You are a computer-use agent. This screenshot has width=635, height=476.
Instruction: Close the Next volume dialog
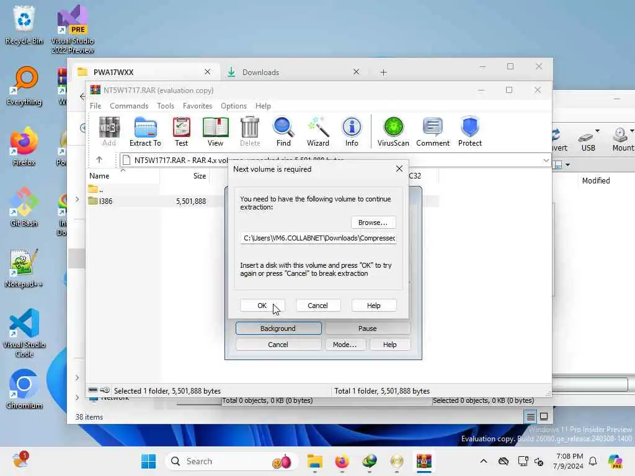pos(399,169)
